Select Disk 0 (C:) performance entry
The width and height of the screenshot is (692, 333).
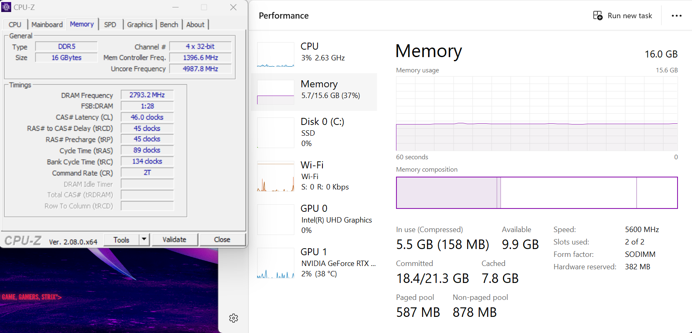314,132
